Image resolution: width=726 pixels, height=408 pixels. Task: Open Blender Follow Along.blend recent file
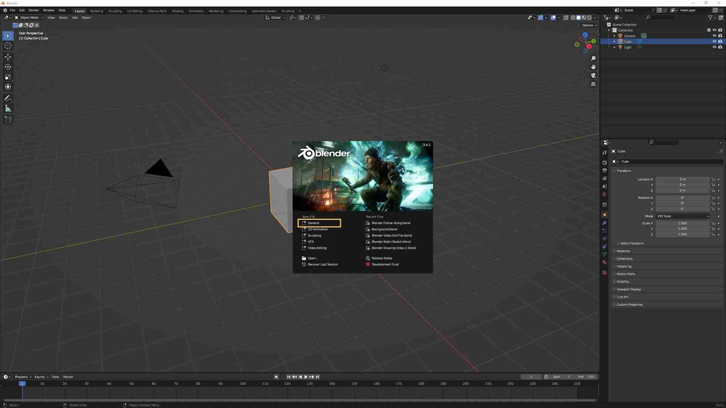point(391,223)
